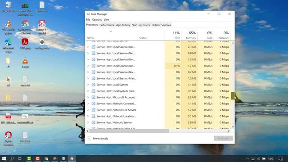Screen dimensions: 288x162
Task: Select Local Service (Net... row with 0.8 MB
Action: [158, 53]
